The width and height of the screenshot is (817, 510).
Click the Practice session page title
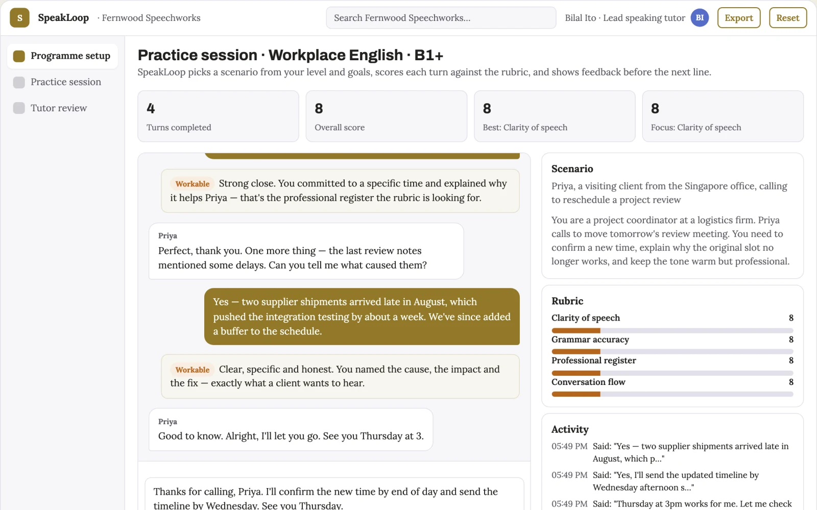click(291, 55)
